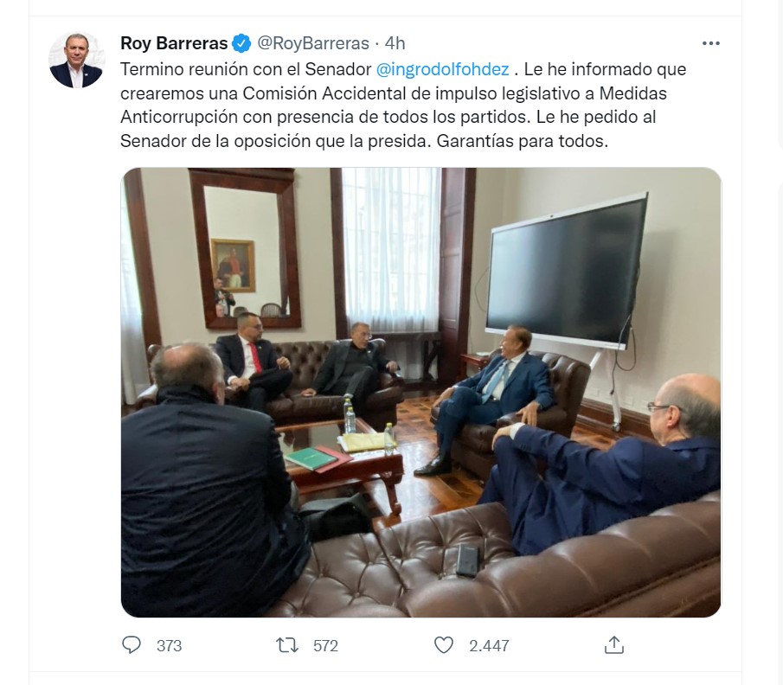This screenshot has height=685, width=783.
Task: Click the Roy Barreras display name
Action: pos(174,43)
